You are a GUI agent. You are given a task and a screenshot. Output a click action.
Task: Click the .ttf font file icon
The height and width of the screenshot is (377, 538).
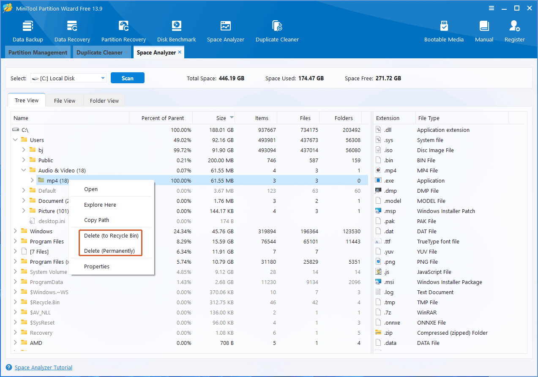point(378,241)
